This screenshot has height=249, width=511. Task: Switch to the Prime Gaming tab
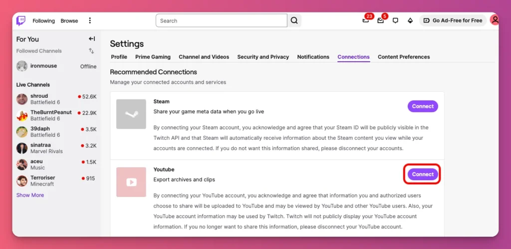[x=153, y=57]
